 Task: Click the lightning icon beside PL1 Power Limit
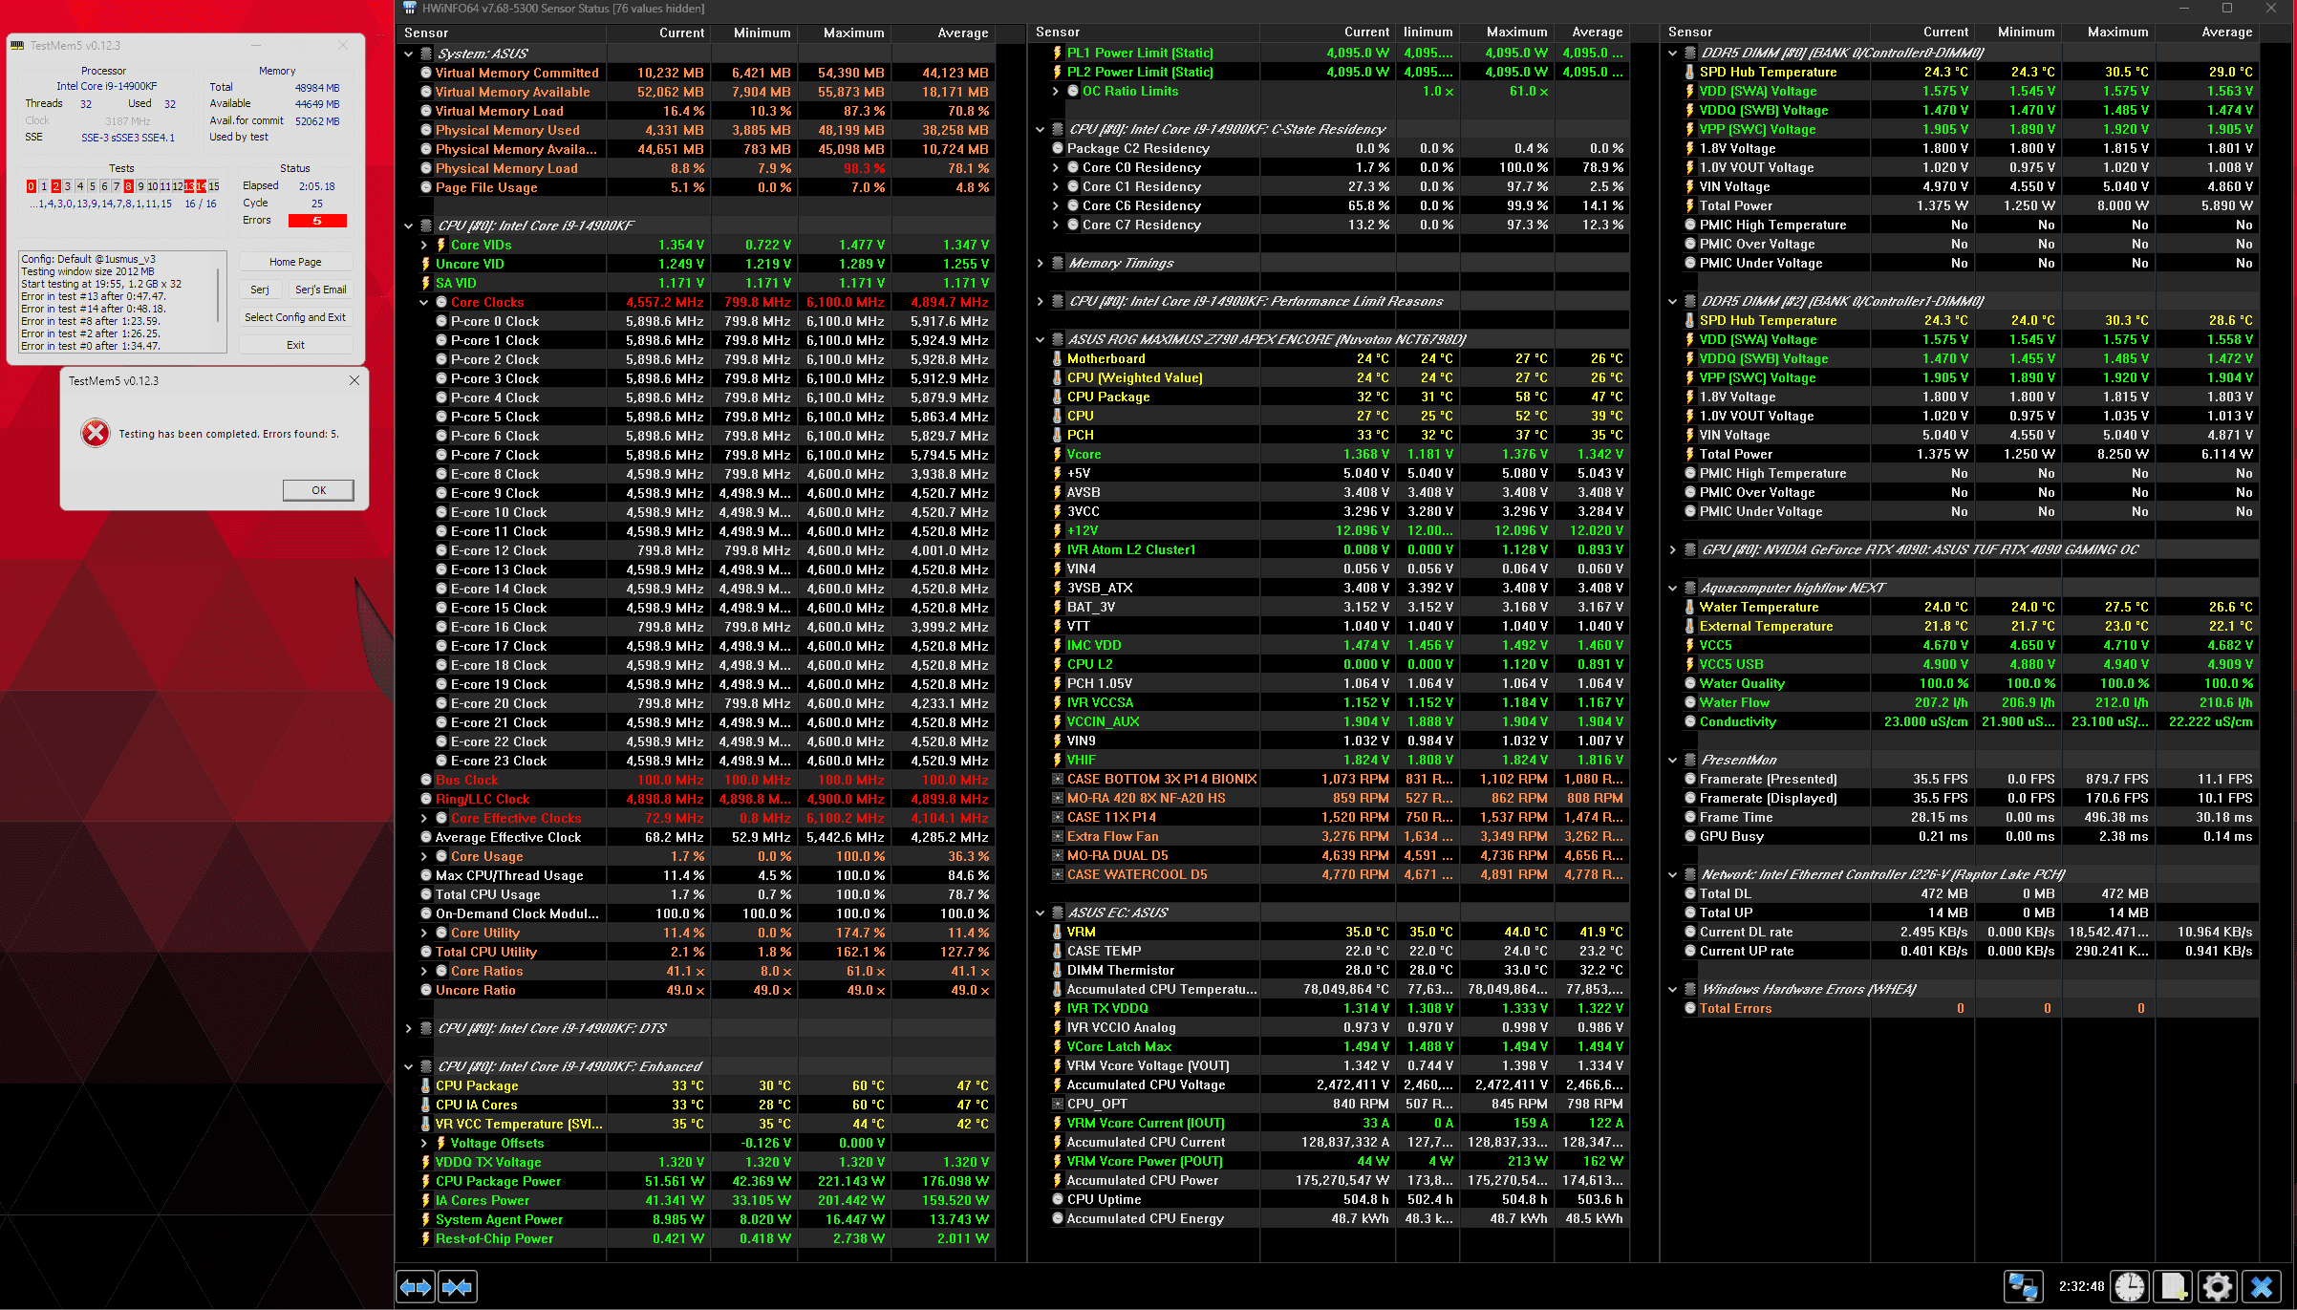coord(1057,53)
